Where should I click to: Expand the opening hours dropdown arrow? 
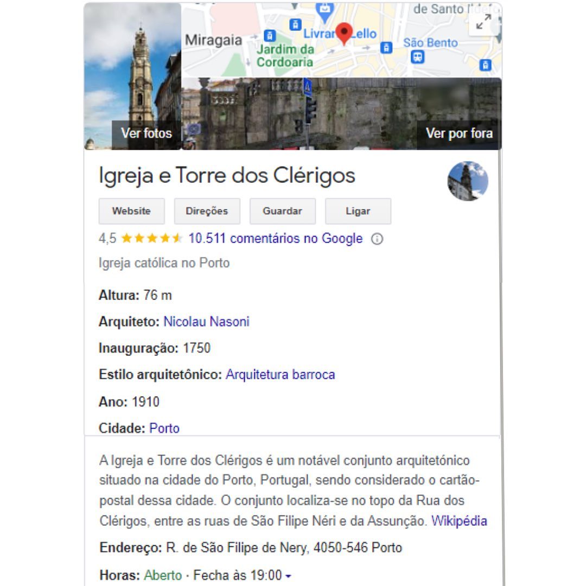[x=288, y=577]
